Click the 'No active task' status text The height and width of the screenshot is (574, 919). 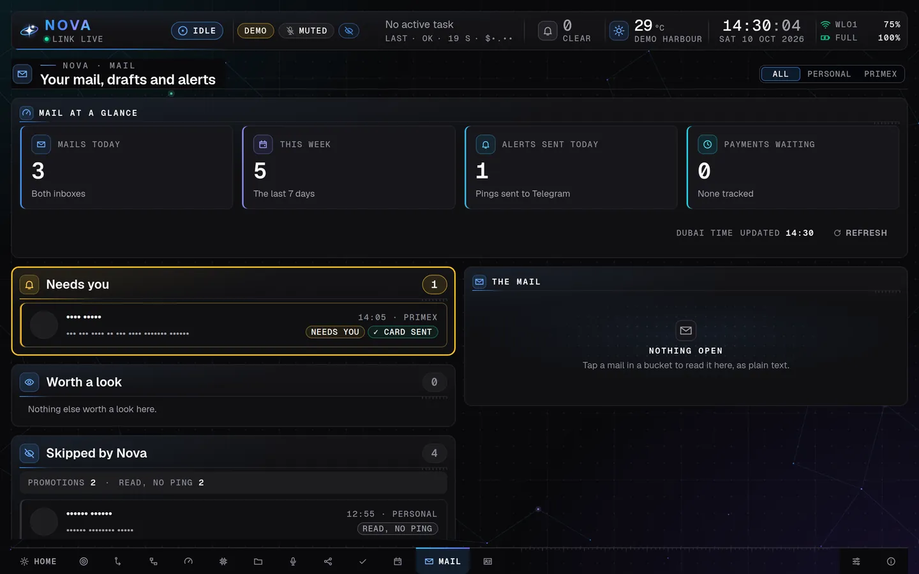coord(419,24)
